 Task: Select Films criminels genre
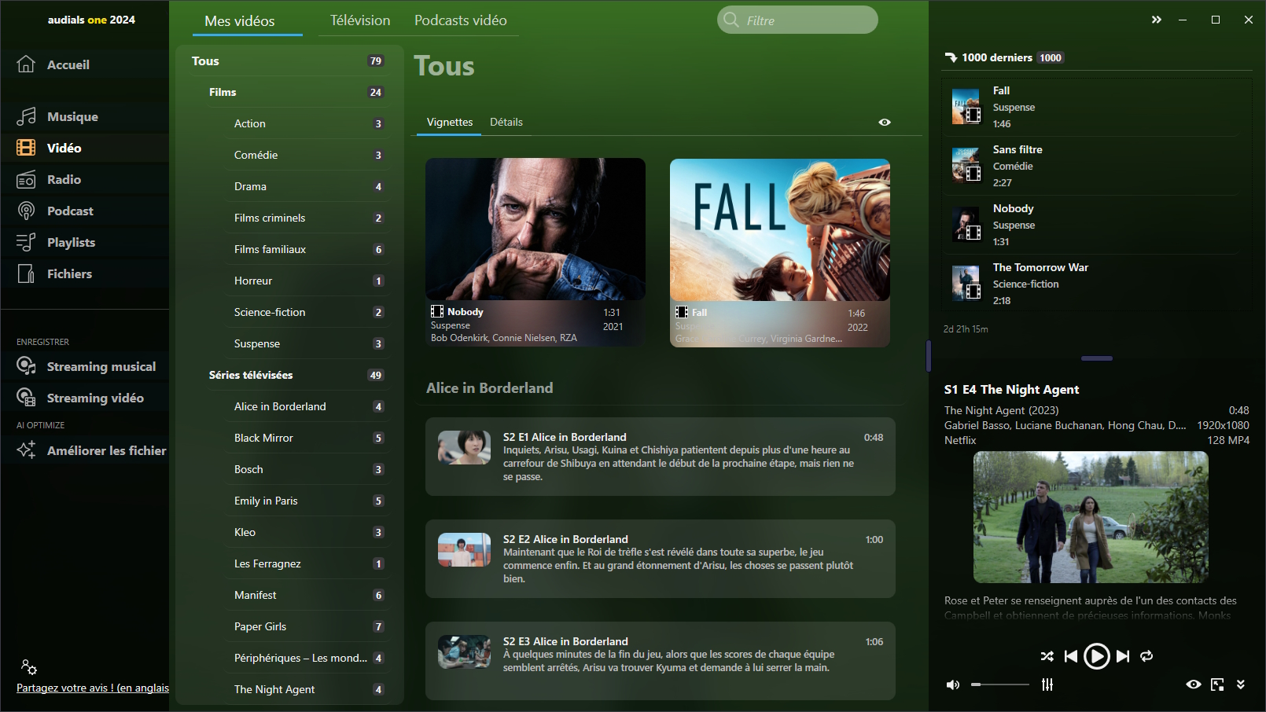click(x=308, y=218)
